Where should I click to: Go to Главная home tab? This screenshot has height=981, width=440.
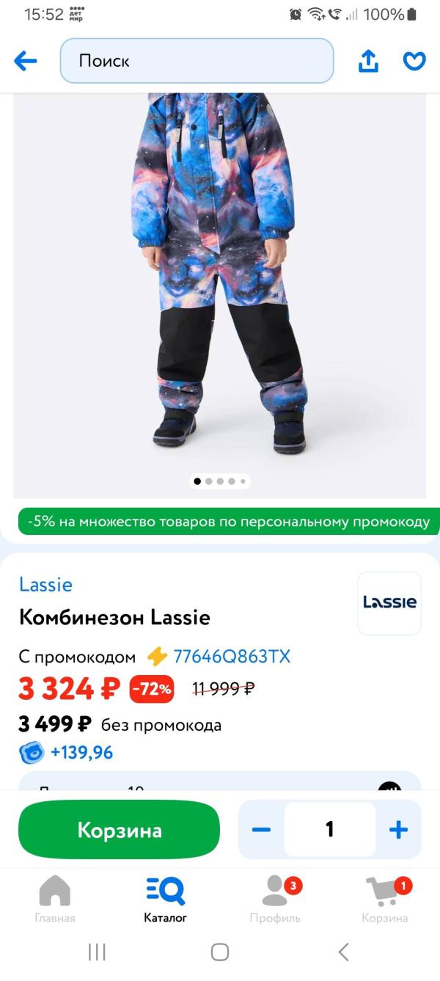(x=55, y=900)
